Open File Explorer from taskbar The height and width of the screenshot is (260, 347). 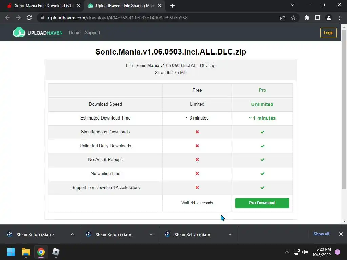tap(26, 252)
